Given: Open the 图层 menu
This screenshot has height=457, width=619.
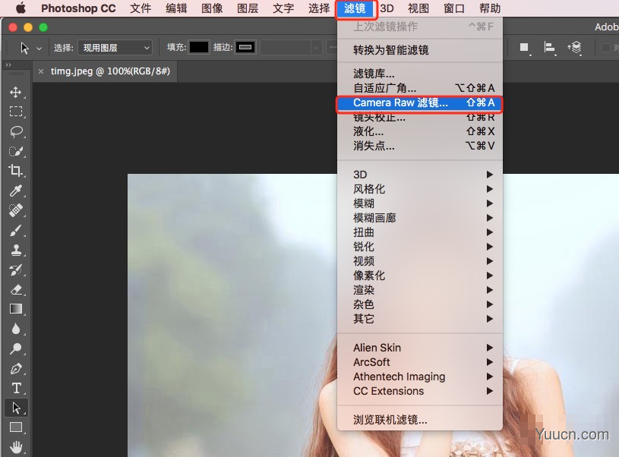Looking at the screenshot, I should click(x=248, y=8).
